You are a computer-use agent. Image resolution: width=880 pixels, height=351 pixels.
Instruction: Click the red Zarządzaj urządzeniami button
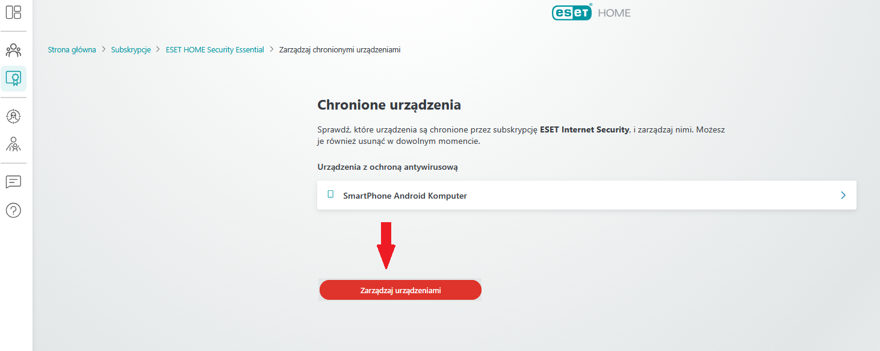400,290
